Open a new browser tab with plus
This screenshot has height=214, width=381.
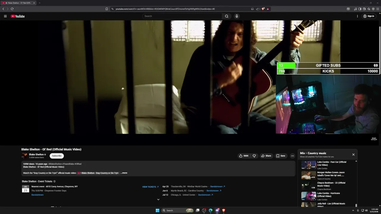(39, 3)
